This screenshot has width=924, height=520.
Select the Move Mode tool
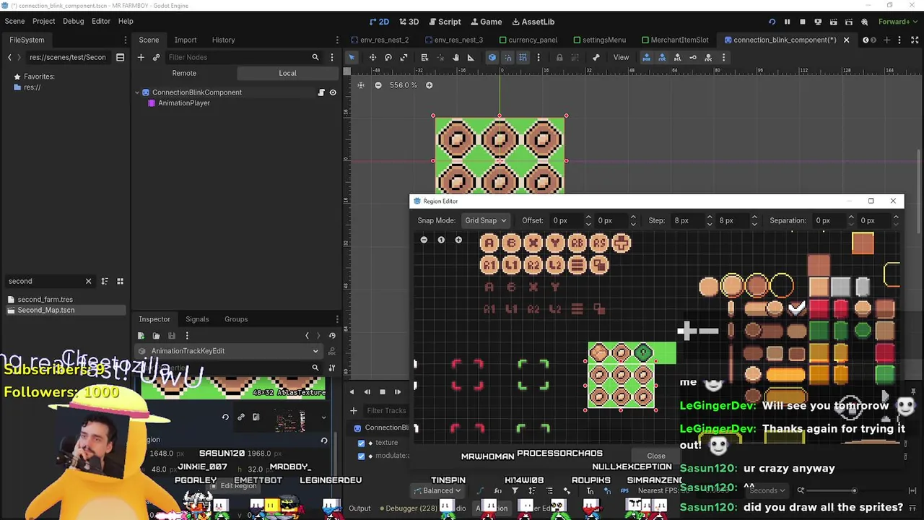[372, 57]
